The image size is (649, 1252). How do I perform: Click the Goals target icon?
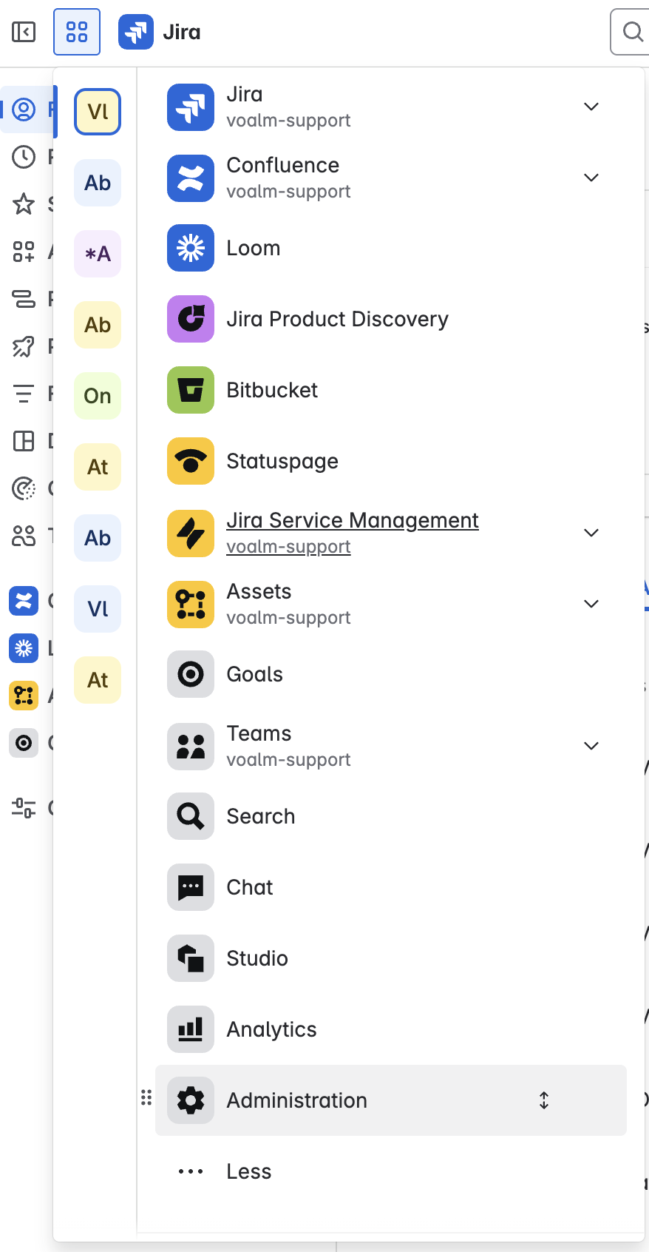[191, 674]
